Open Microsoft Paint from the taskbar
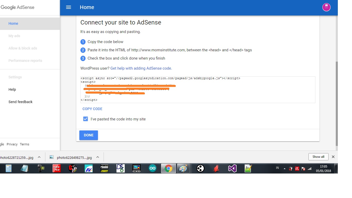This screenshot has width=352, height=198. click(184, 168)
